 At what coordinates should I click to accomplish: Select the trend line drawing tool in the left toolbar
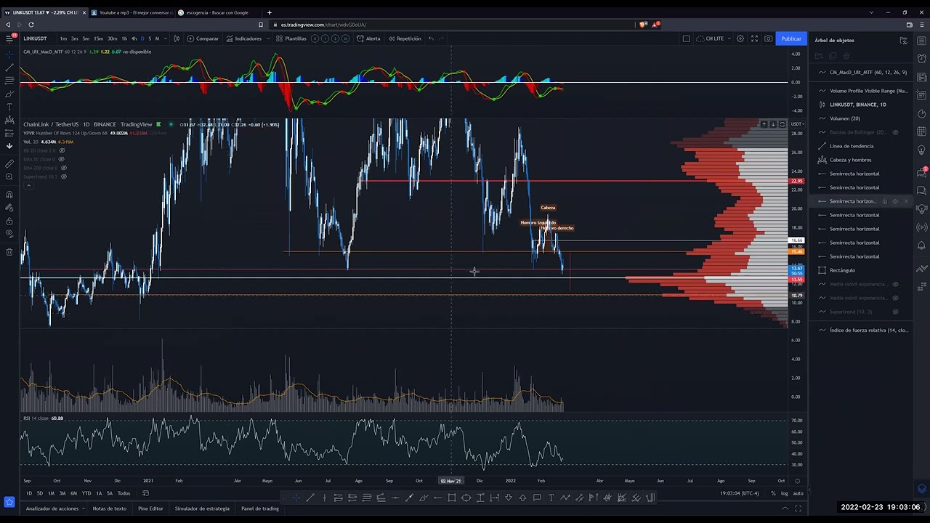click(x=9, y=68)
